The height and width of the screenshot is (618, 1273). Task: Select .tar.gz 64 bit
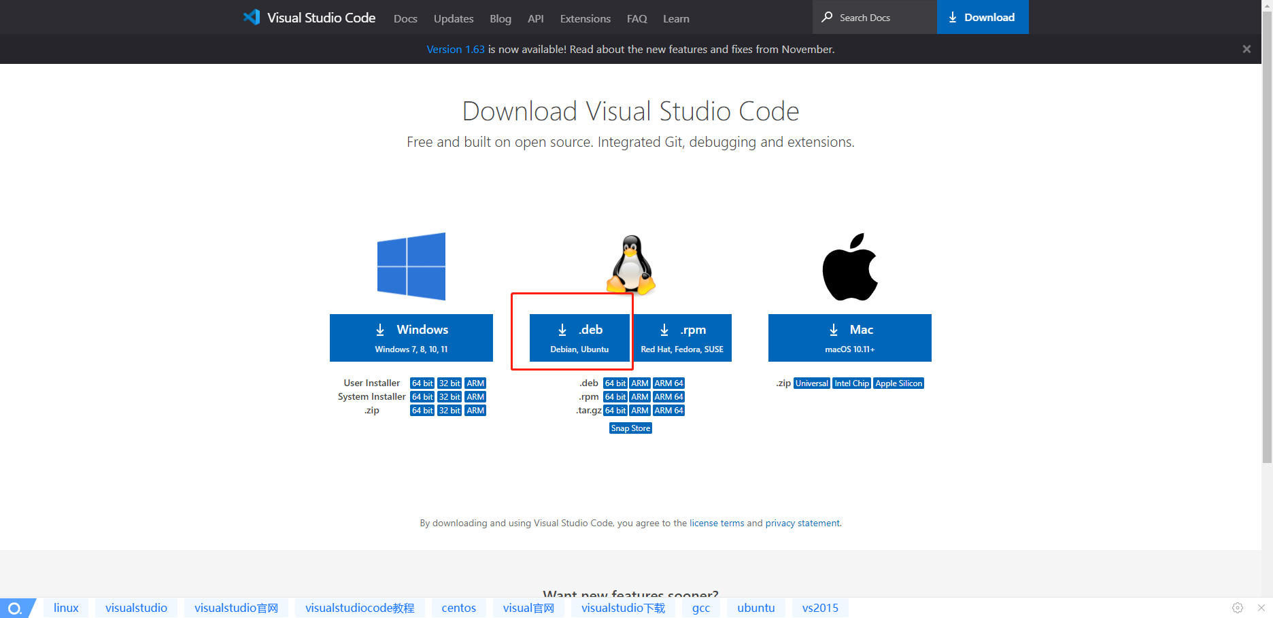point(615,411)
